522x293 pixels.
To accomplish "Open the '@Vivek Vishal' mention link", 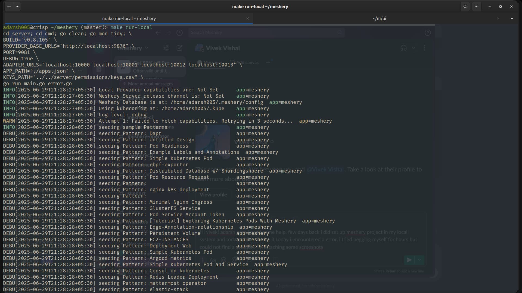I will click(x=325, y=170).
